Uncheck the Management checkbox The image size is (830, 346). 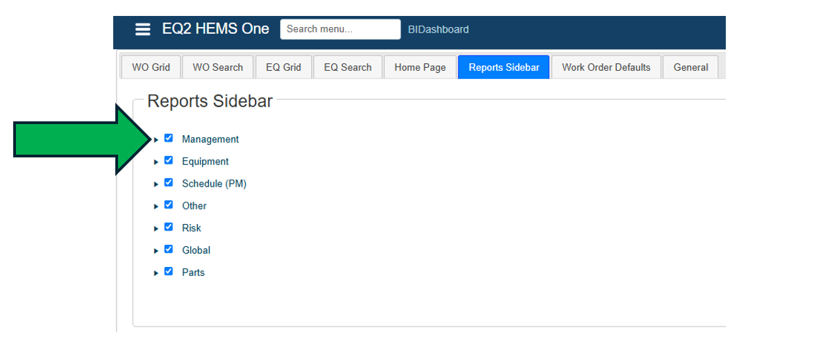pos(168,138)
